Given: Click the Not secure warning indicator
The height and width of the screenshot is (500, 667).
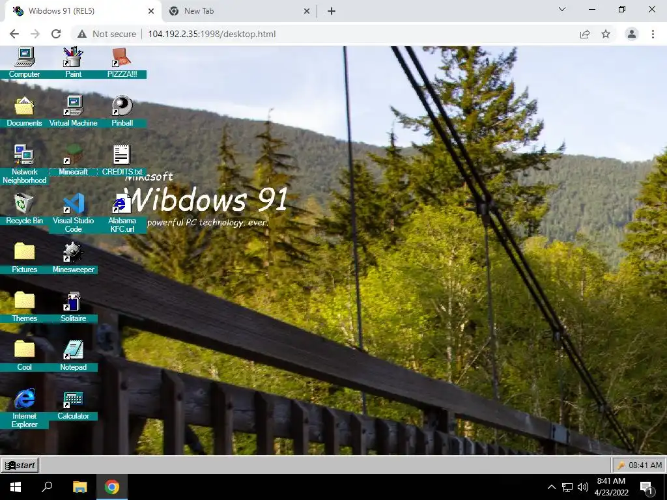Looking at the screenshot, I should click(107, 34).
